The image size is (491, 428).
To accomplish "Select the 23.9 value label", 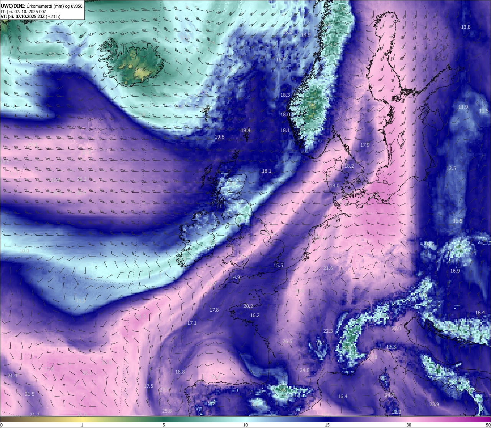I will [434, 404].
